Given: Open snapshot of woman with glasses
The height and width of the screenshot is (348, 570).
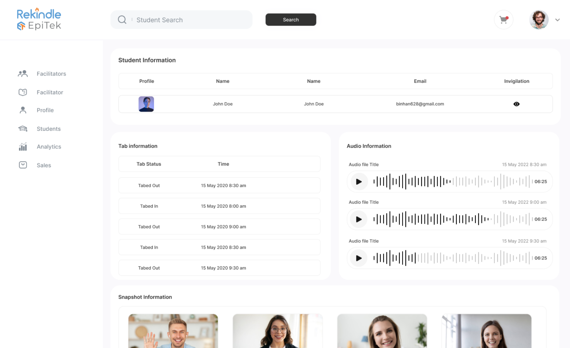Looking at the screenshot, I should click(278, 331).
